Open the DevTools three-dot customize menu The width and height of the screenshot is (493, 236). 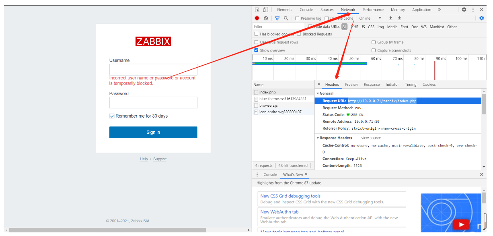point(473,10)
